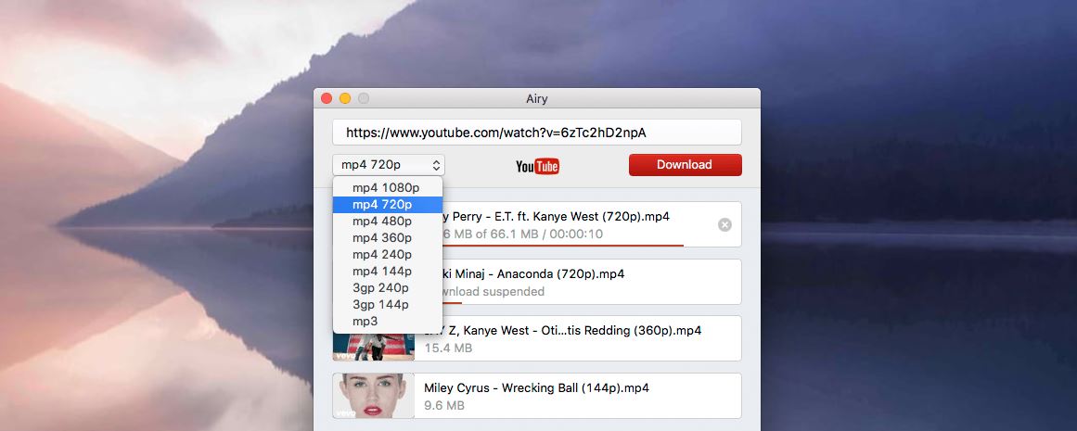Open the Miley Cyrus video thumbnail
Screen dimensions: 1077x431
[362, 396]
